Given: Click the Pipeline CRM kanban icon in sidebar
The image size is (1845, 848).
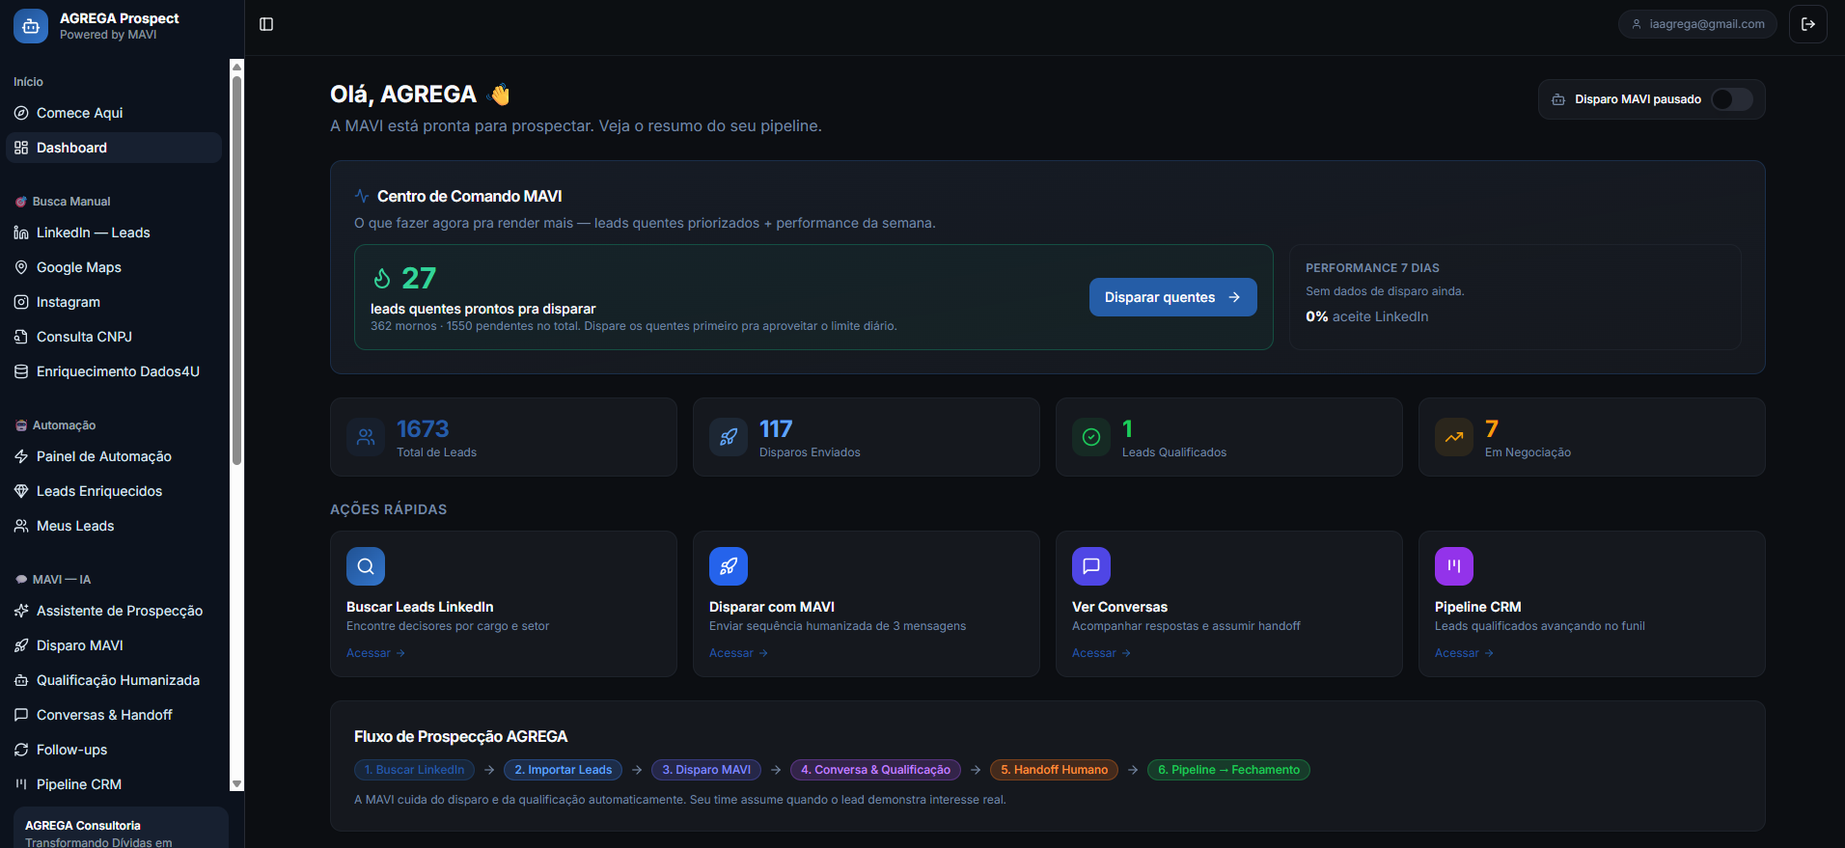Looking at the screenshot, I should point(21,784).
